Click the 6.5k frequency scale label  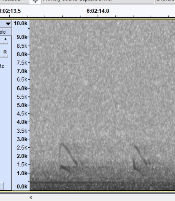(22, 80)
